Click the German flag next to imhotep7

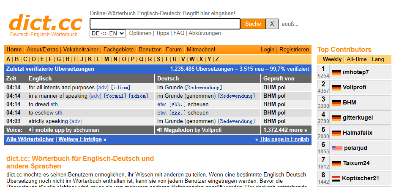336,72
